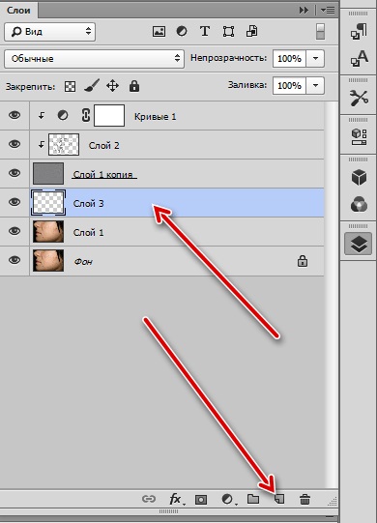Hide the Фон background layer

click(x=14, y=260)
